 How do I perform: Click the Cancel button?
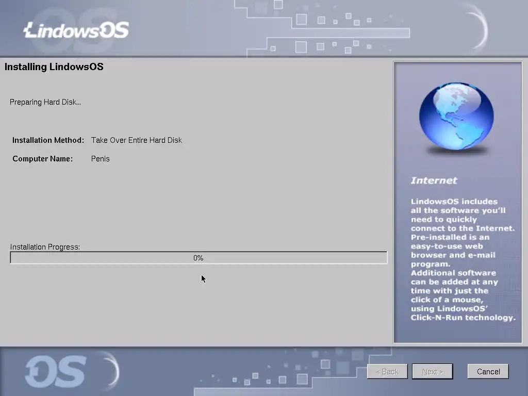click(488, 371)
